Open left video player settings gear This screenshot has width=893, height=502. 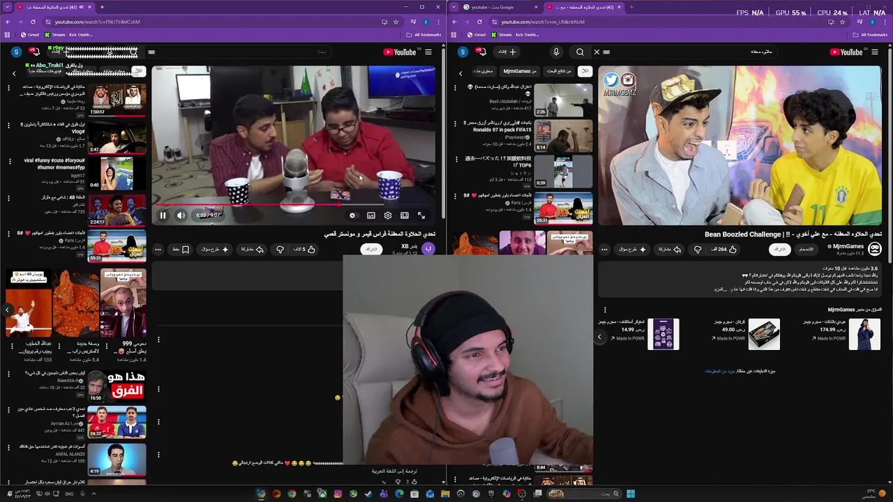pos(388,215)
